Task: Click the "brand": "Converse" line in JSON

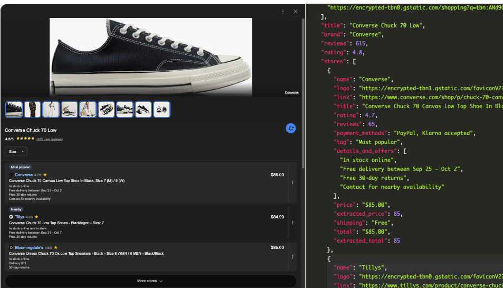Action: pos(352,34)
